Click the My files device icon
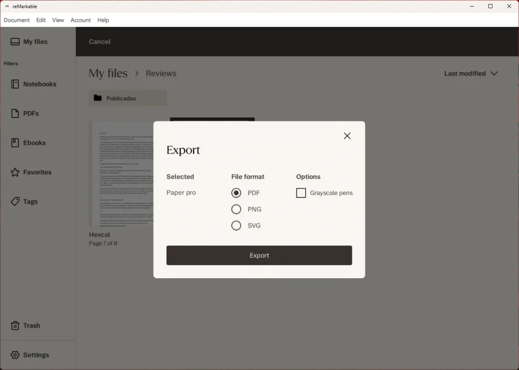 click(15, 42)
